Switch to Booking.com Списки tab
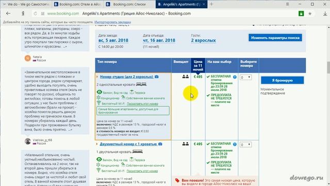330x186 pixels. [129, 4]
